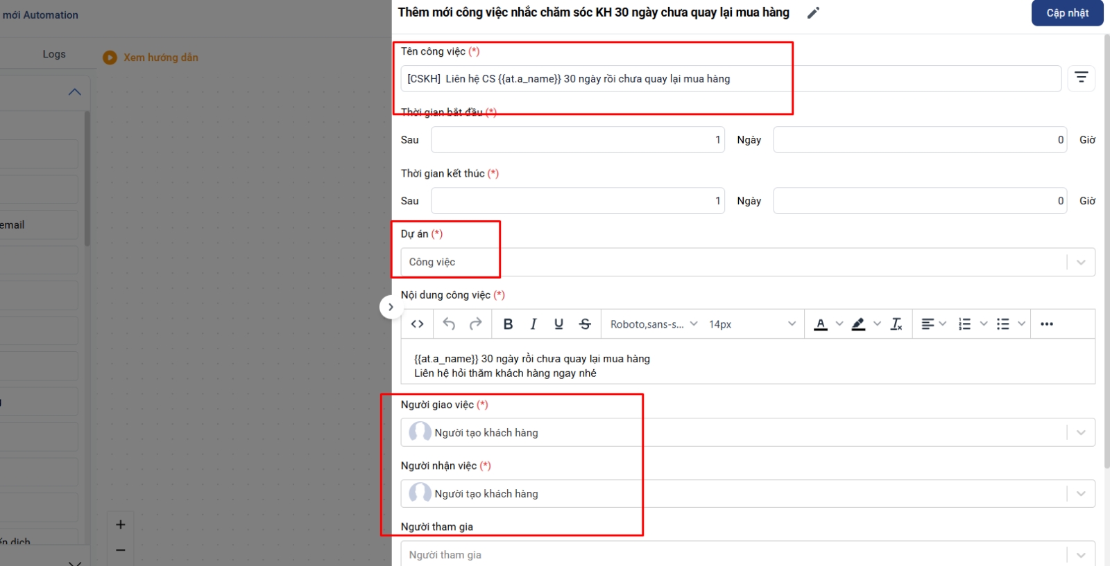
Task: Expand the Người nhận việc dropdown
Action: point(1080,494)
